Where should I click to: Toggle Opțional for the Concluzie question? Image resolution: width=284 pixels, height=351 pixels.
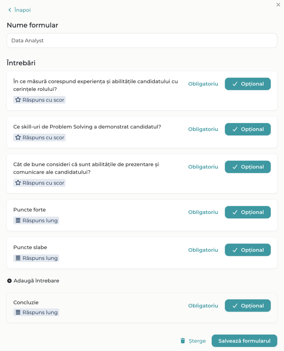coord(247,305)
